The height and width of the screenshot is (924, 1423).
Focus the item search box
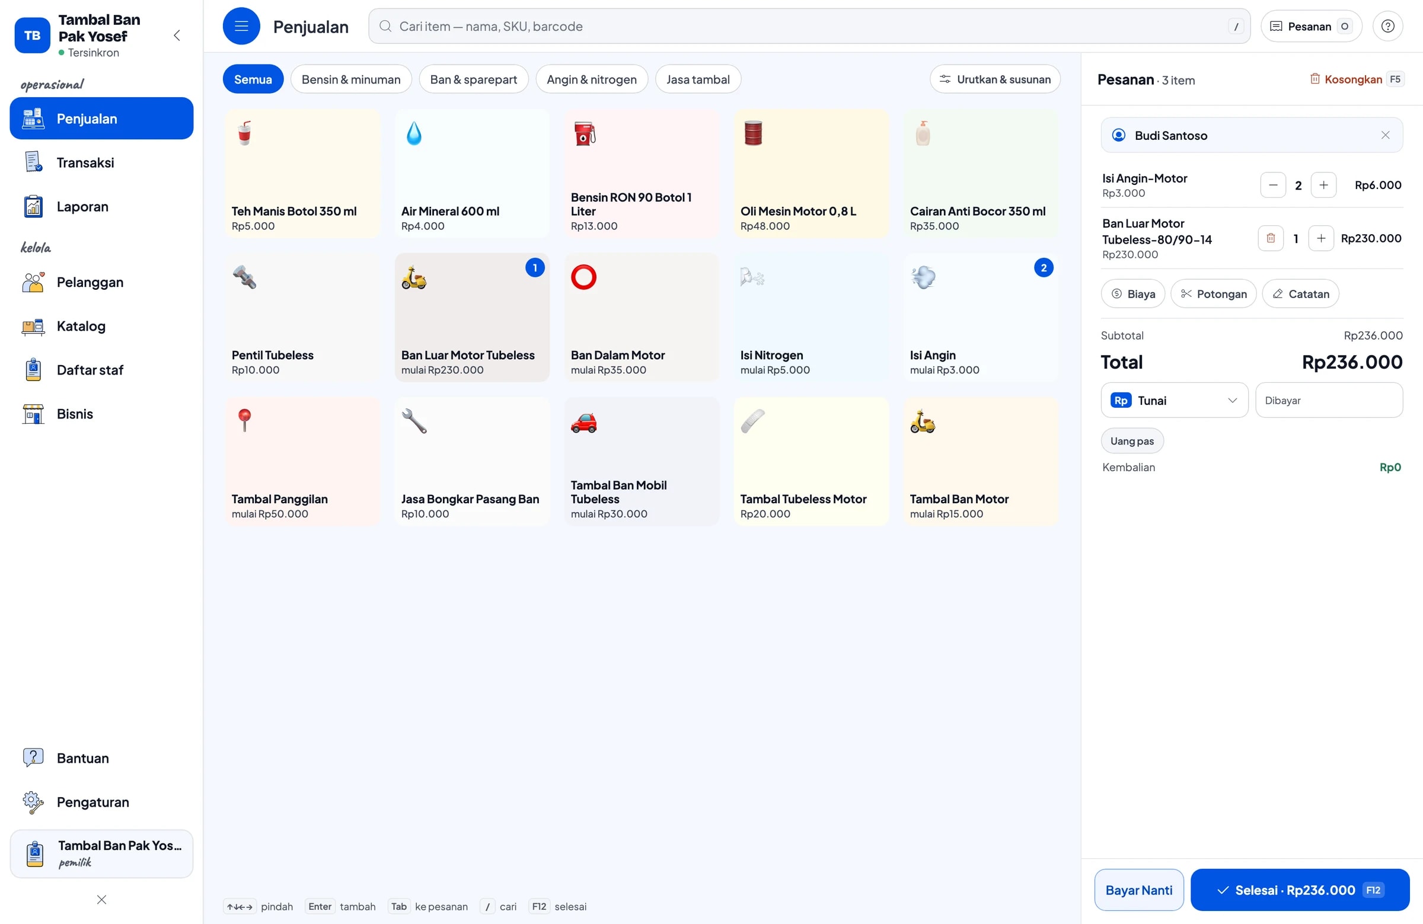pyautogui.click(x=809, y=26)
